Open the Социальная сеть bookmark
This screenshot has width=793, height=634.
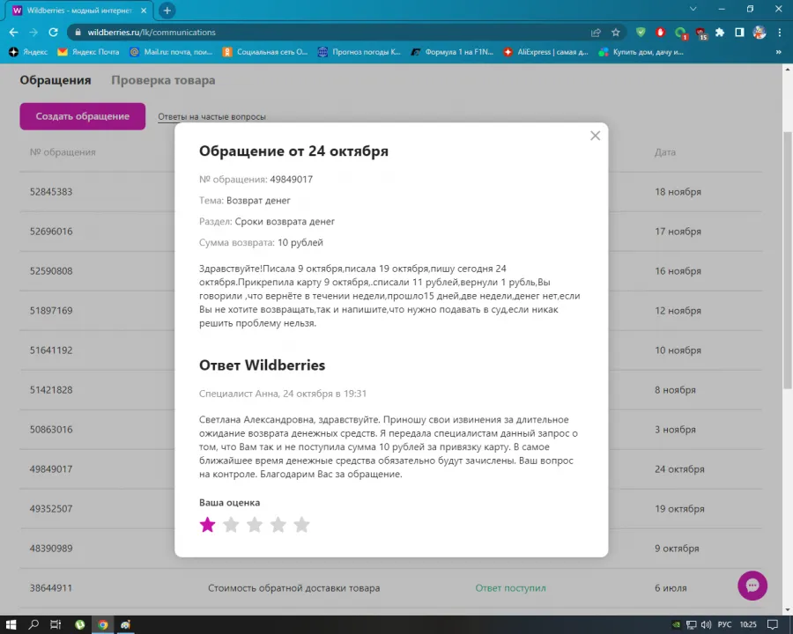click(x=265, y=52)
